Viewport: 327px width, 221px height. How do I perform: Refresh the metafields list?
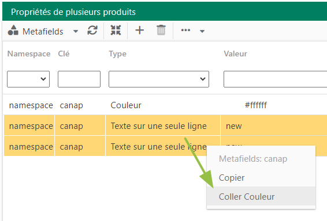tap(92, 31)
